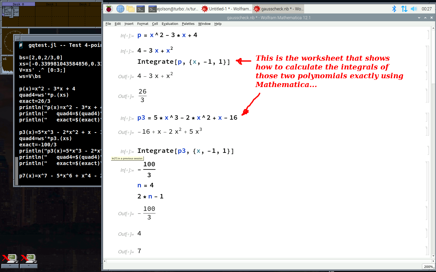Select the cell bracket of Integrate[p3] input
This screenshot has width=436, height=272.
[427, 151]
